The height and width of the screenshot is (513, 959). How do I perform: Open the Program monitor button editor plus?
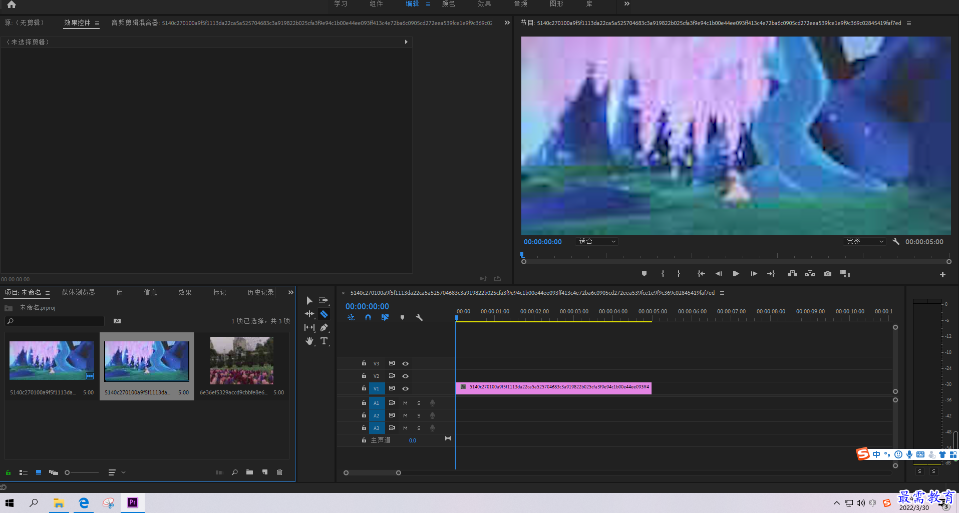(x=942, y=274)
